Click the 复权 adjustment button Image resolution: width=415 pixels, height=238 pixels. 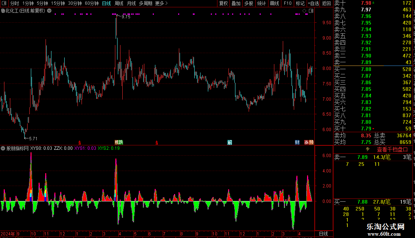tap(223, 3)
